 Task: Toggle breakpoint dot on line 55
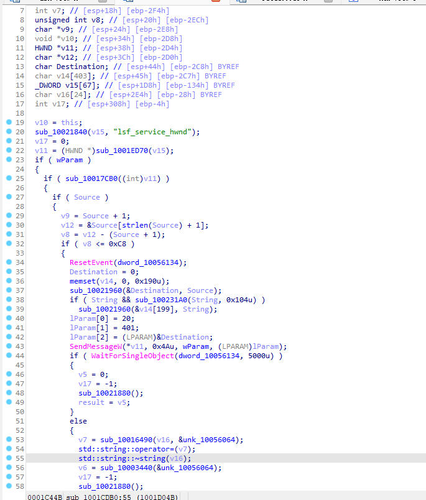tap(9, 458)
